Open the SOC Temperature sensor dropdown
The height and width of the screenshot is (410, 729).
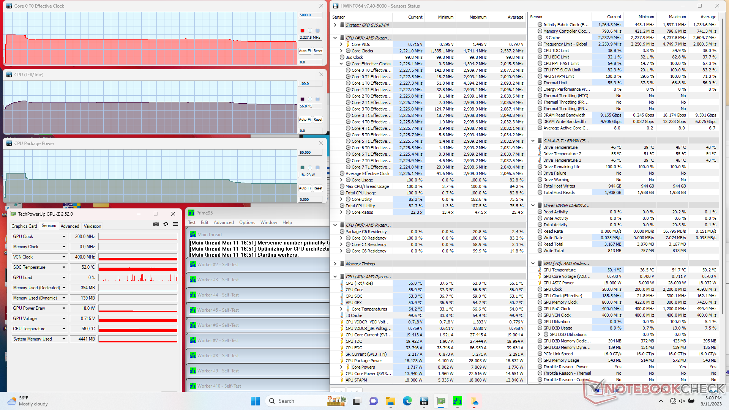(64, 267)
